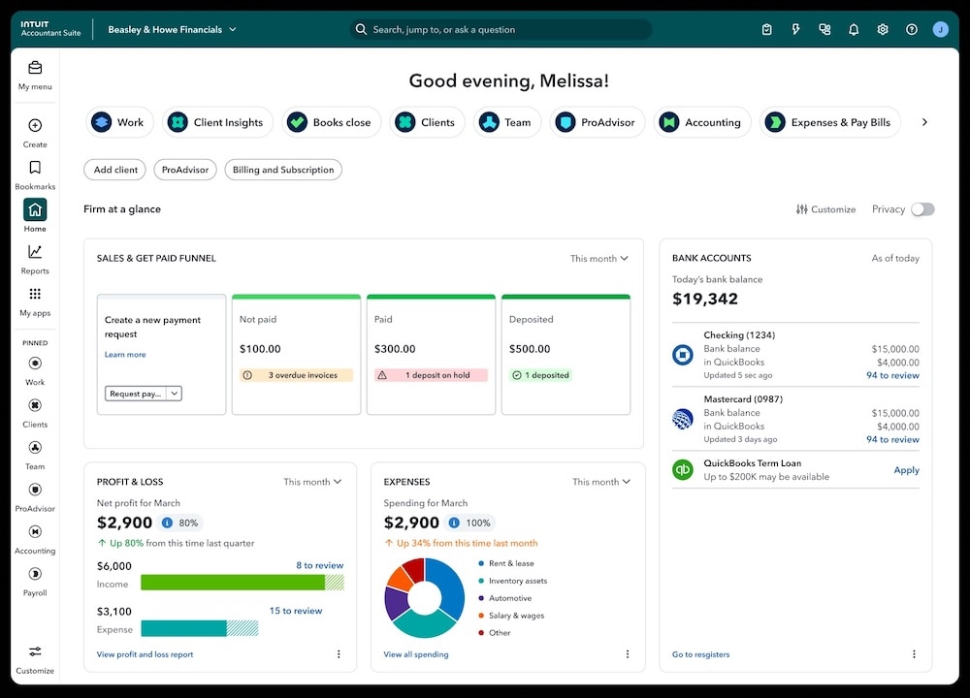Open the settings gear in the top bar
Screen dimensions: 970x698
click(x=883, y=29)
